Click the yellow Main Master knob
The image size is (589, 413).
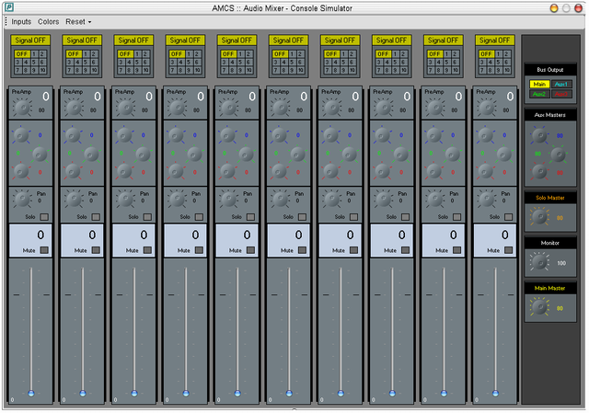pyautogui.click(x=539, y=307)
